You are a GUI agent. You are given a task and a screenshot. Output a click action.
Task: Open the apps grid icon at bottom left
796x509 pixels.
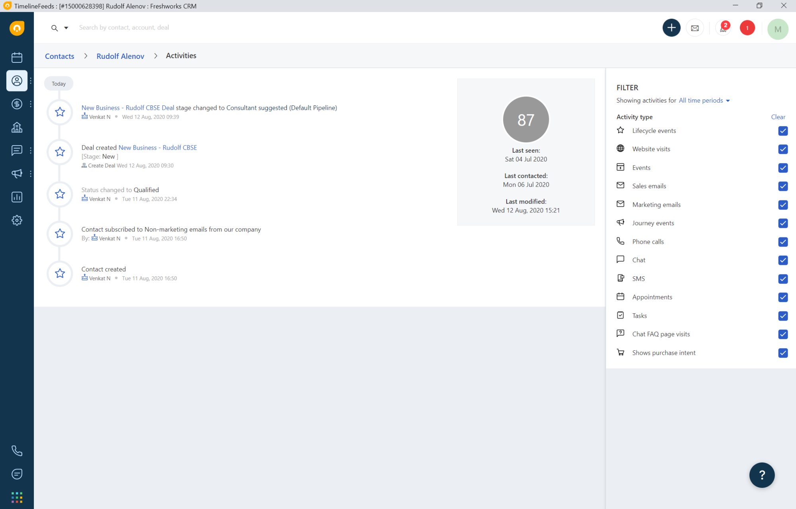click(17, 497)
